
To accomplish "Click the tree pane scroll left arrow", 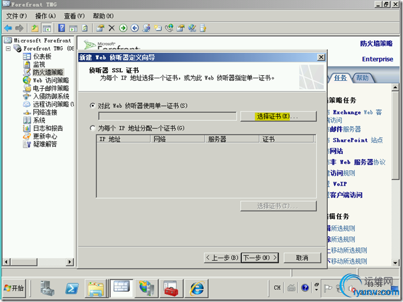I will [x=6, y=262].
